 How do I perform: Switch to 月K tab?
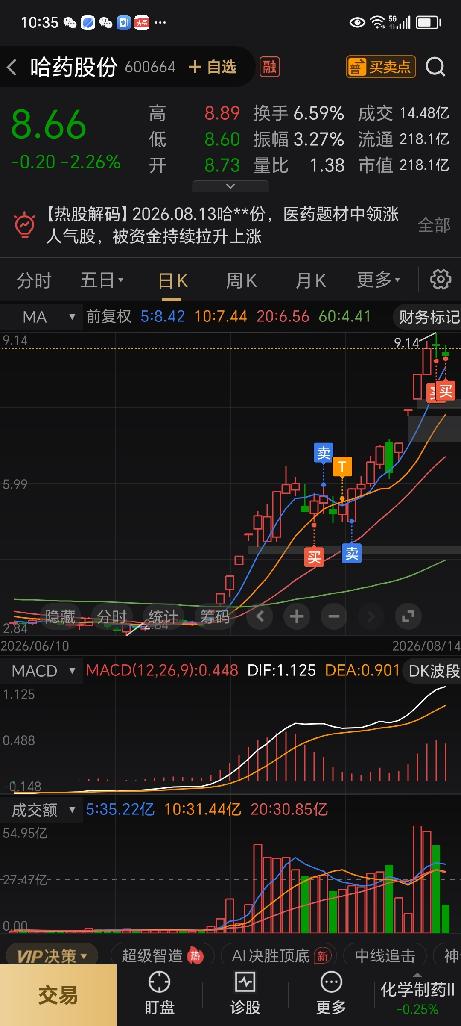click(311, 280)
